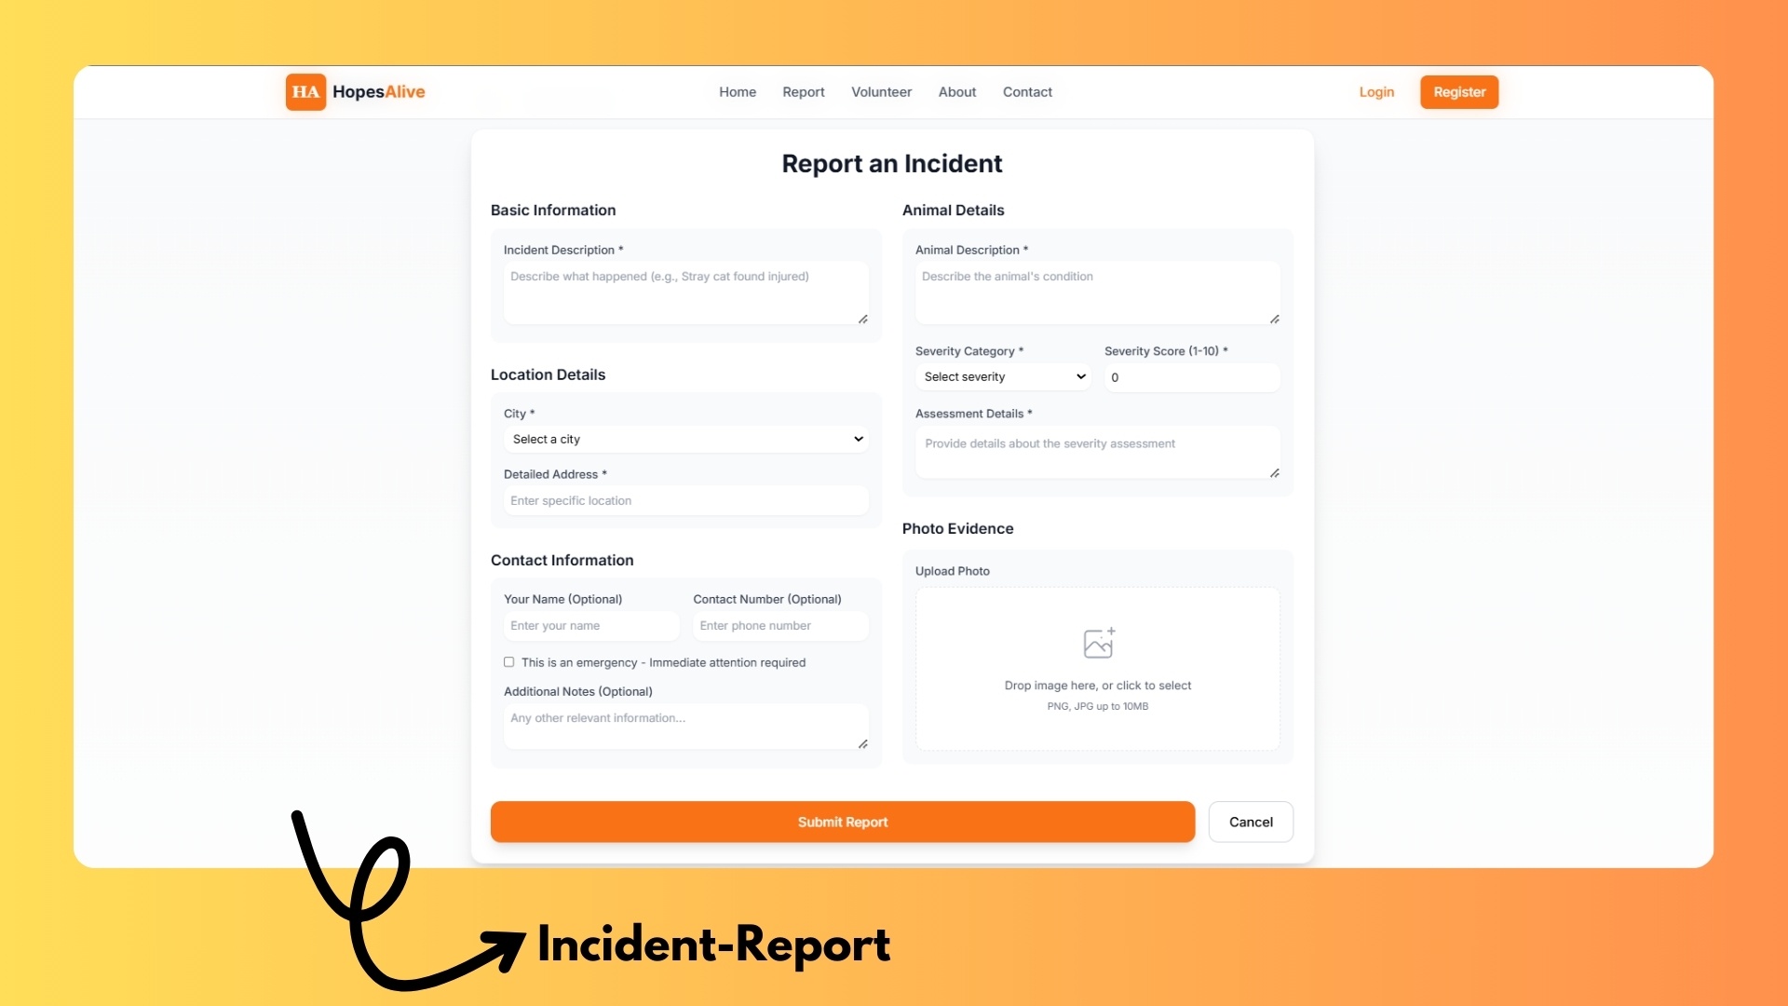
Task: Click the Volunteer nav menu icon
Action: click(880, 91)
